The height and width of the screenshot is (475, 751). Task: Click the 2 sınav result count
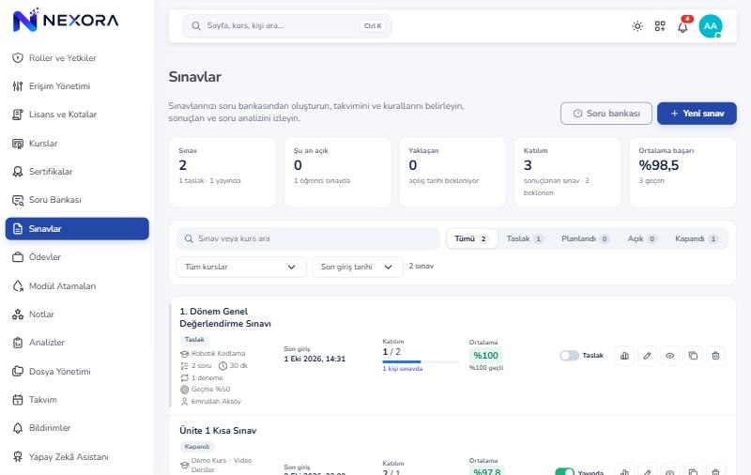(421, 266)
